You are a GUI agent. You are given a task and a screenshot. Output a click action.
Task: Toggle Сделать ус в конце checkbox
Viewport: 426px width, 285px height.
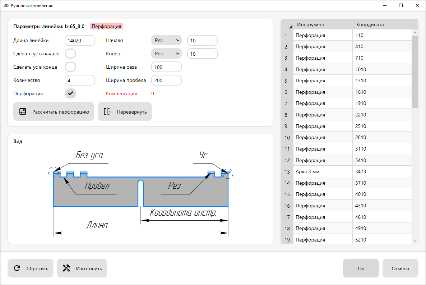tap(70, 67)
